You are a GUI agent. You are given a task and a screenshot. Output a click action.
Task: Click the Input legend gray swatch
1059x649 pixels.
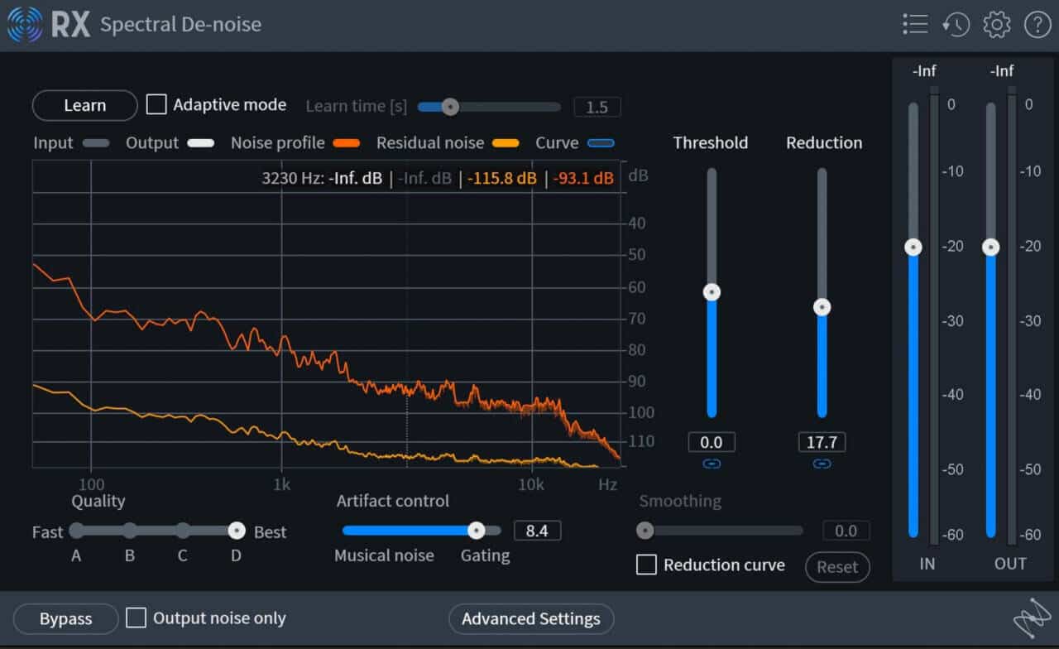click(x=96, y=143)
